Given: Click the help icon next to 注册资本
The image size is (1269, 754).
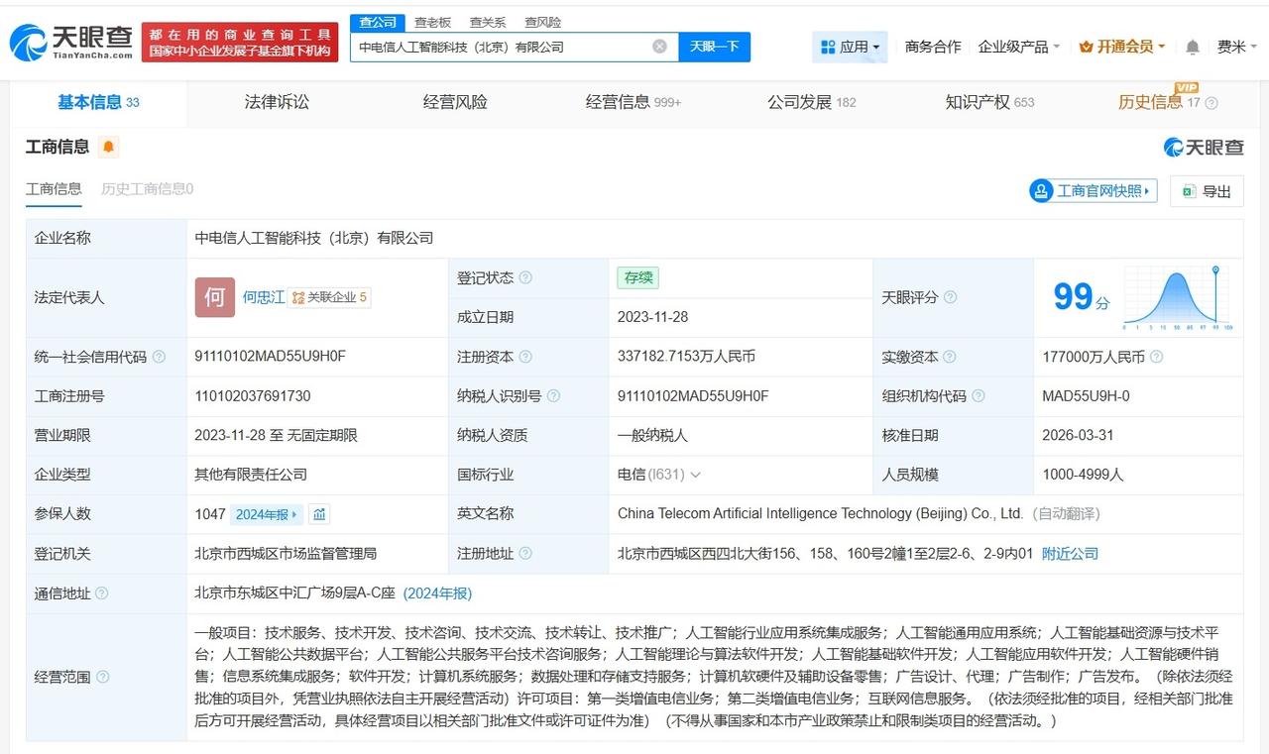Looking at the screenshot, I should 525,357.
